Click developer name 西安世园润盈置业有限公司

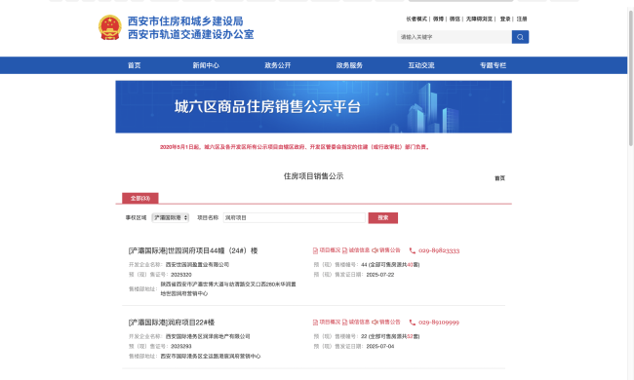click(197, 265)
